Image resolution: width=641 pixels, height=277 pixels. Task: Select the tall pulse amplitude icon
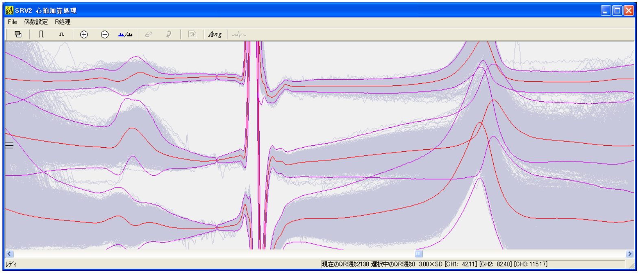click(x=41, y=35)
